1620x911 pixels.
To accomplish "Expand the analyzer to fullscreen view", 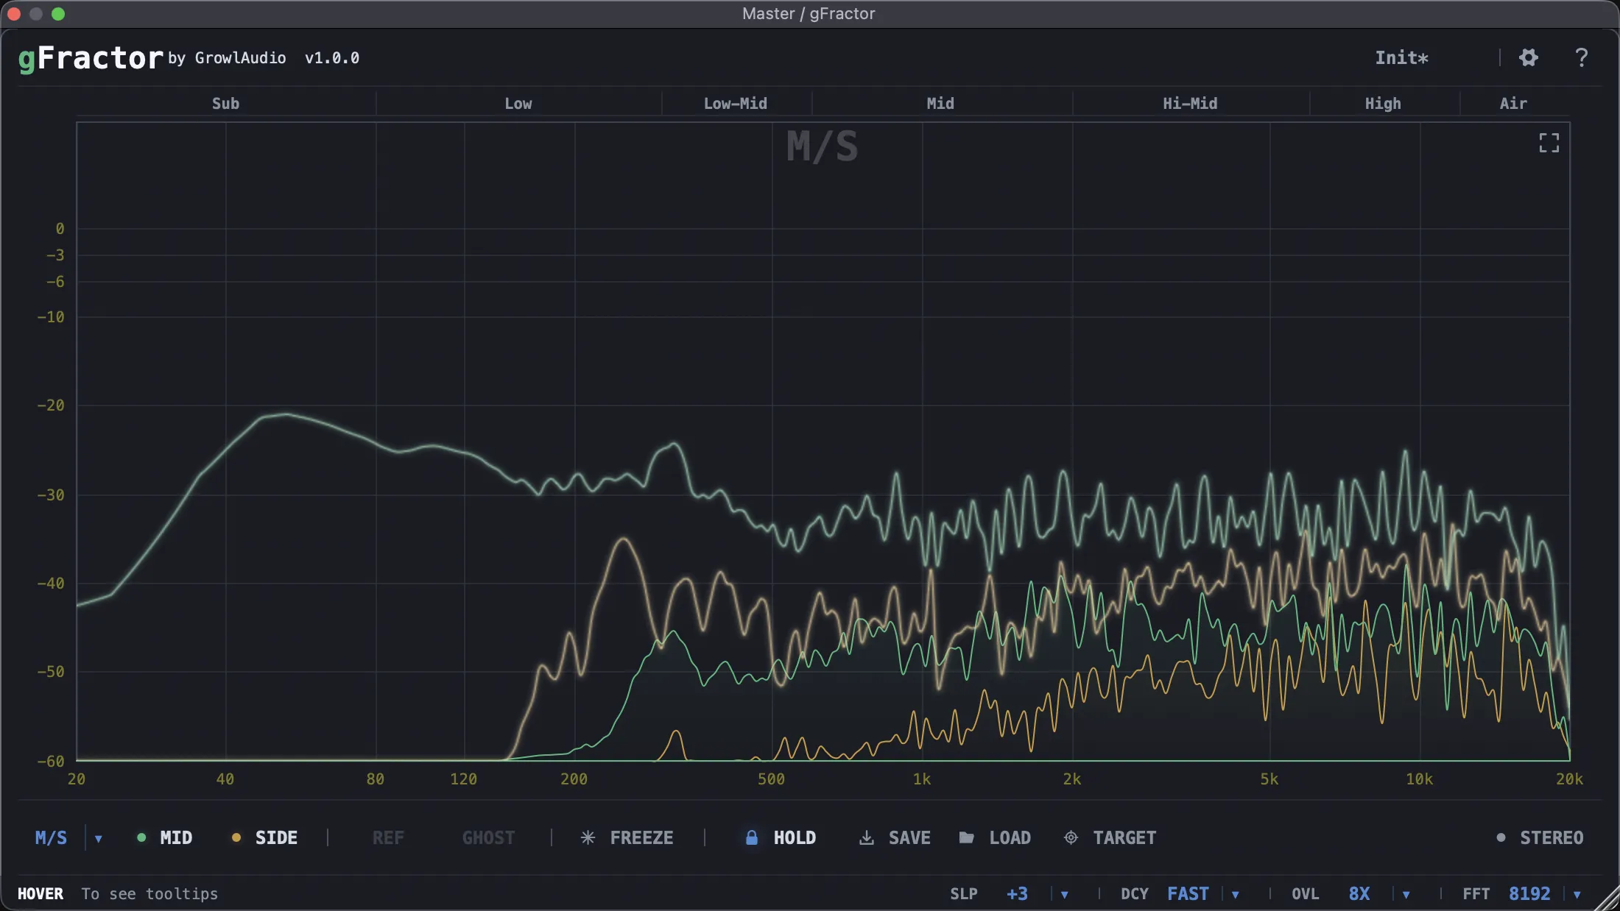I will [1549, 143].
